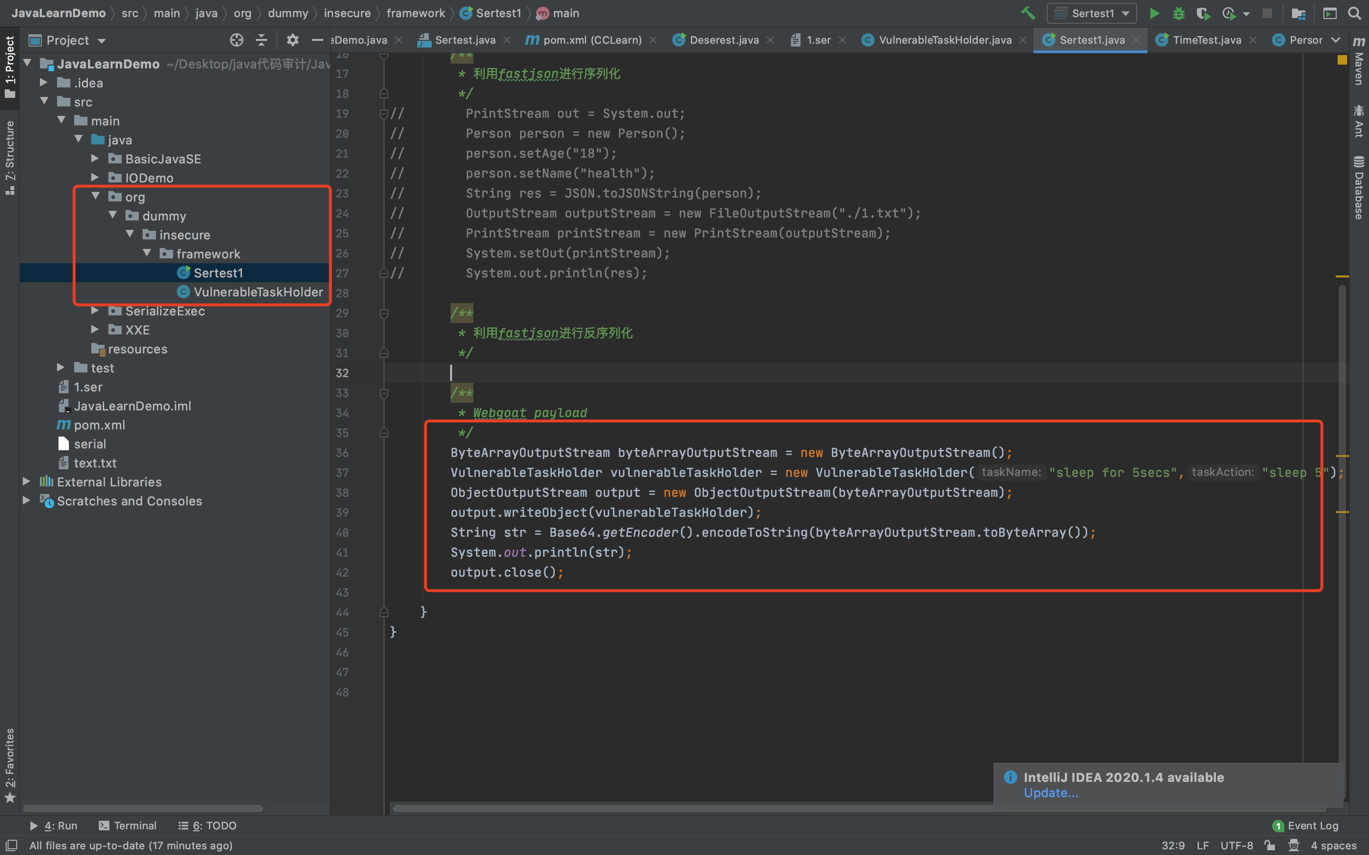Click Update... link in notification

click(x=1051, y=793)
